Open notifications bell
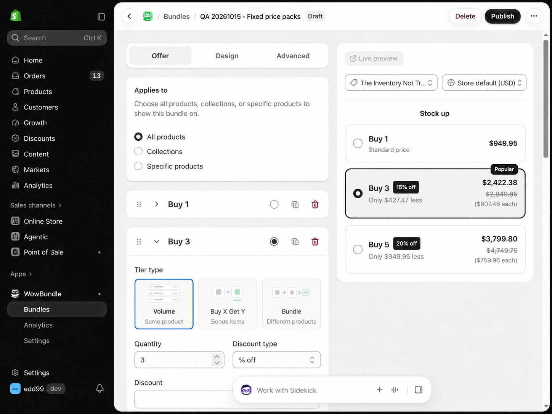 click(x=99, y=388)
